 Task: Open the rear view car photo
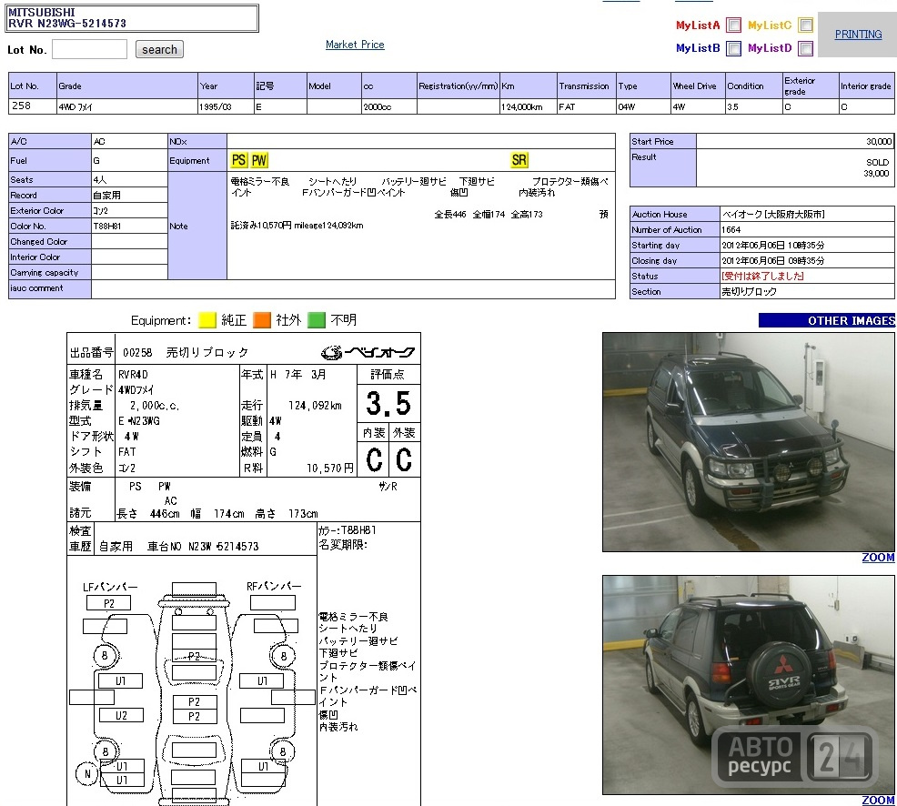[749, 685]
